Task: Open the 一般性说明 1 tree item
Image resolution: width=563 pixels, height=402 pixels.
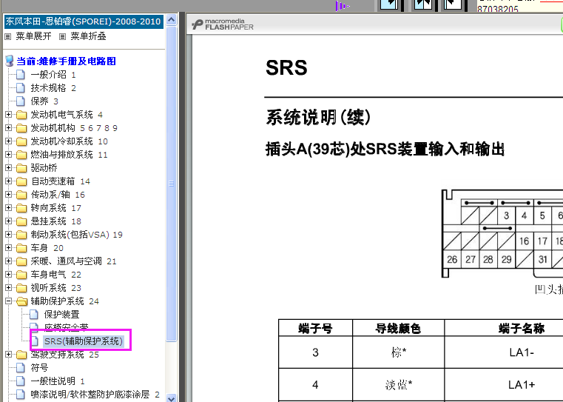Action: pyautogui.click(x=58, y=381)
